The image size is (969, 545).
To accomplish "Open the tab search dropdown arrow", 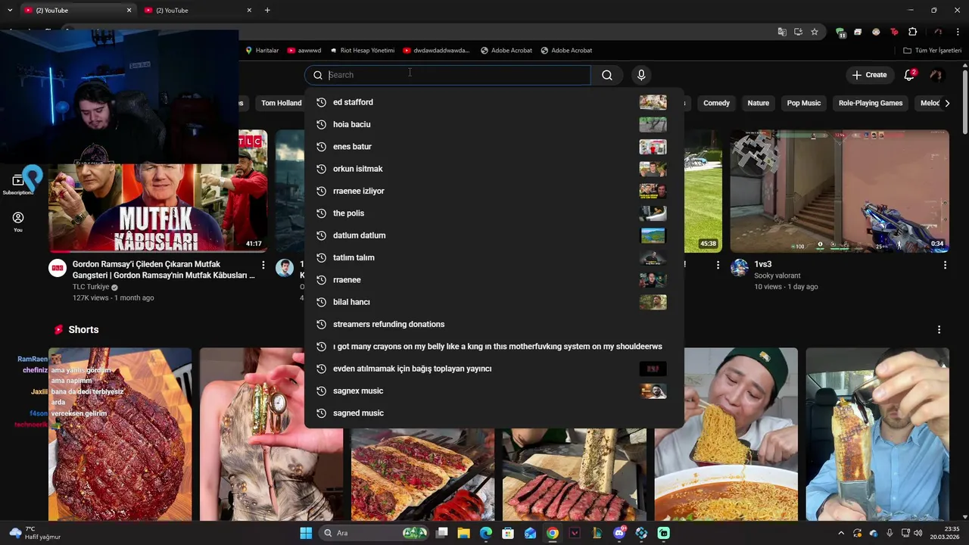I will click(10, 11).
